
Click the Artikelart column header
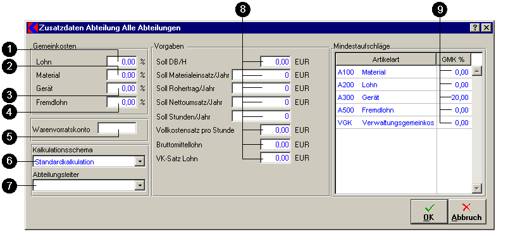(x=386, y=59)
